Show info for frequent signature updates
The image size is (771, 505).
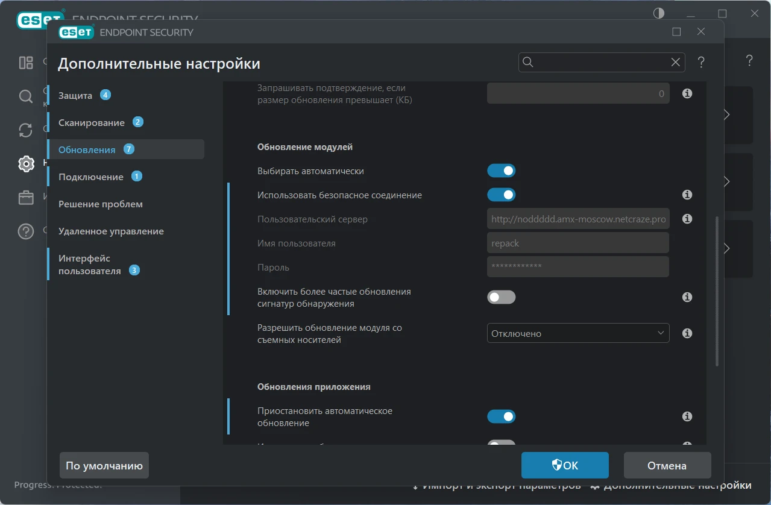687,297
